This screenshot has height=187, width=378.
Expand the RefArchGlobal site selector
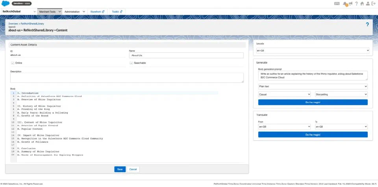19,11
